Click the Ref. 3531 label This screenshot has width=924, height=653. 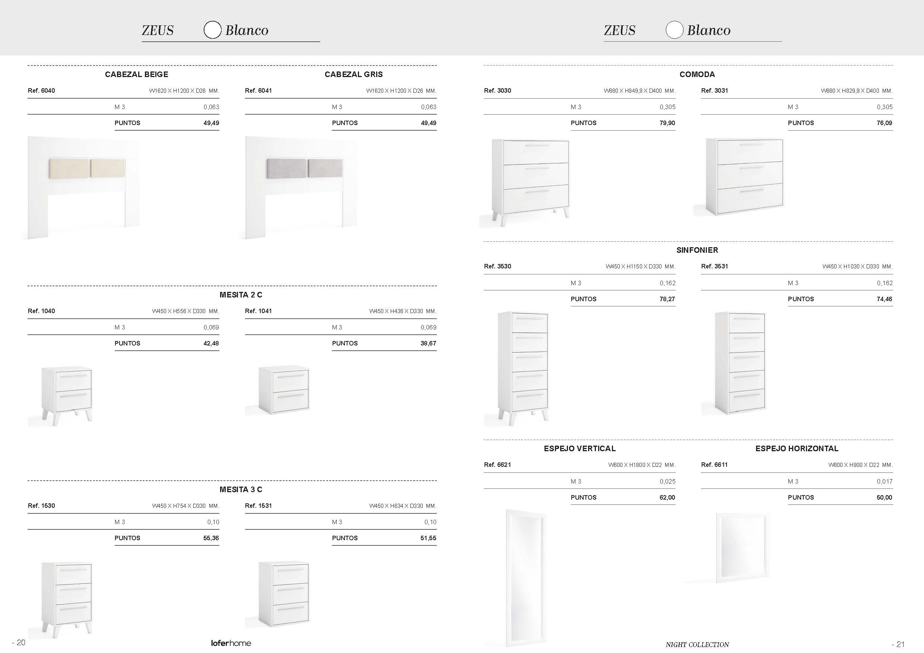[x=714, y=266]
